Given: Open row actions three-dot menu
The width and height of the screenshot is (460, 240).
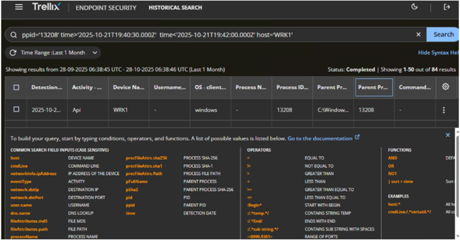Looking at the screenshot, I should [x=443, y=110].
